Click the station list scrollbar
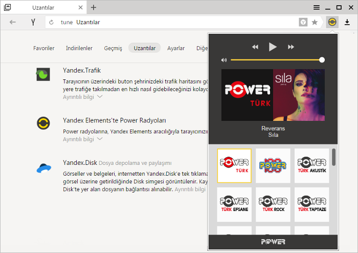Viewport: 358px width, 253px height. pos(333,157)
